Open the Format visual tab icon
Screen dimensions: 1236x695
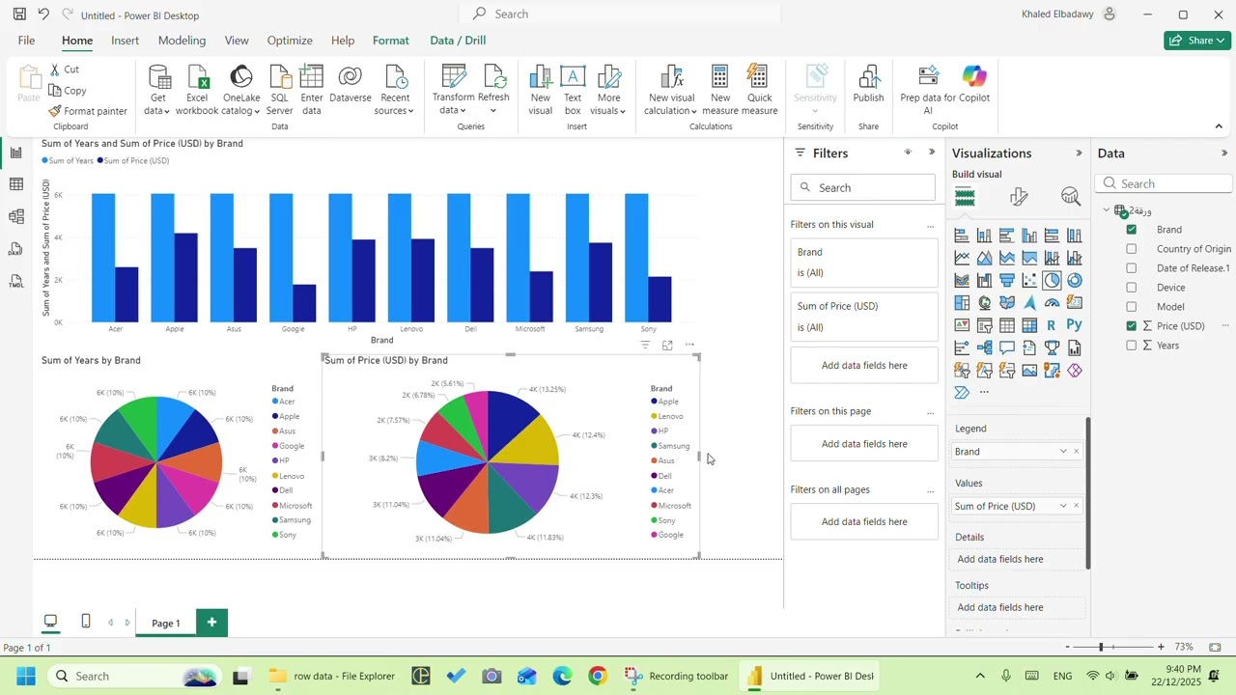(1018, 197)
